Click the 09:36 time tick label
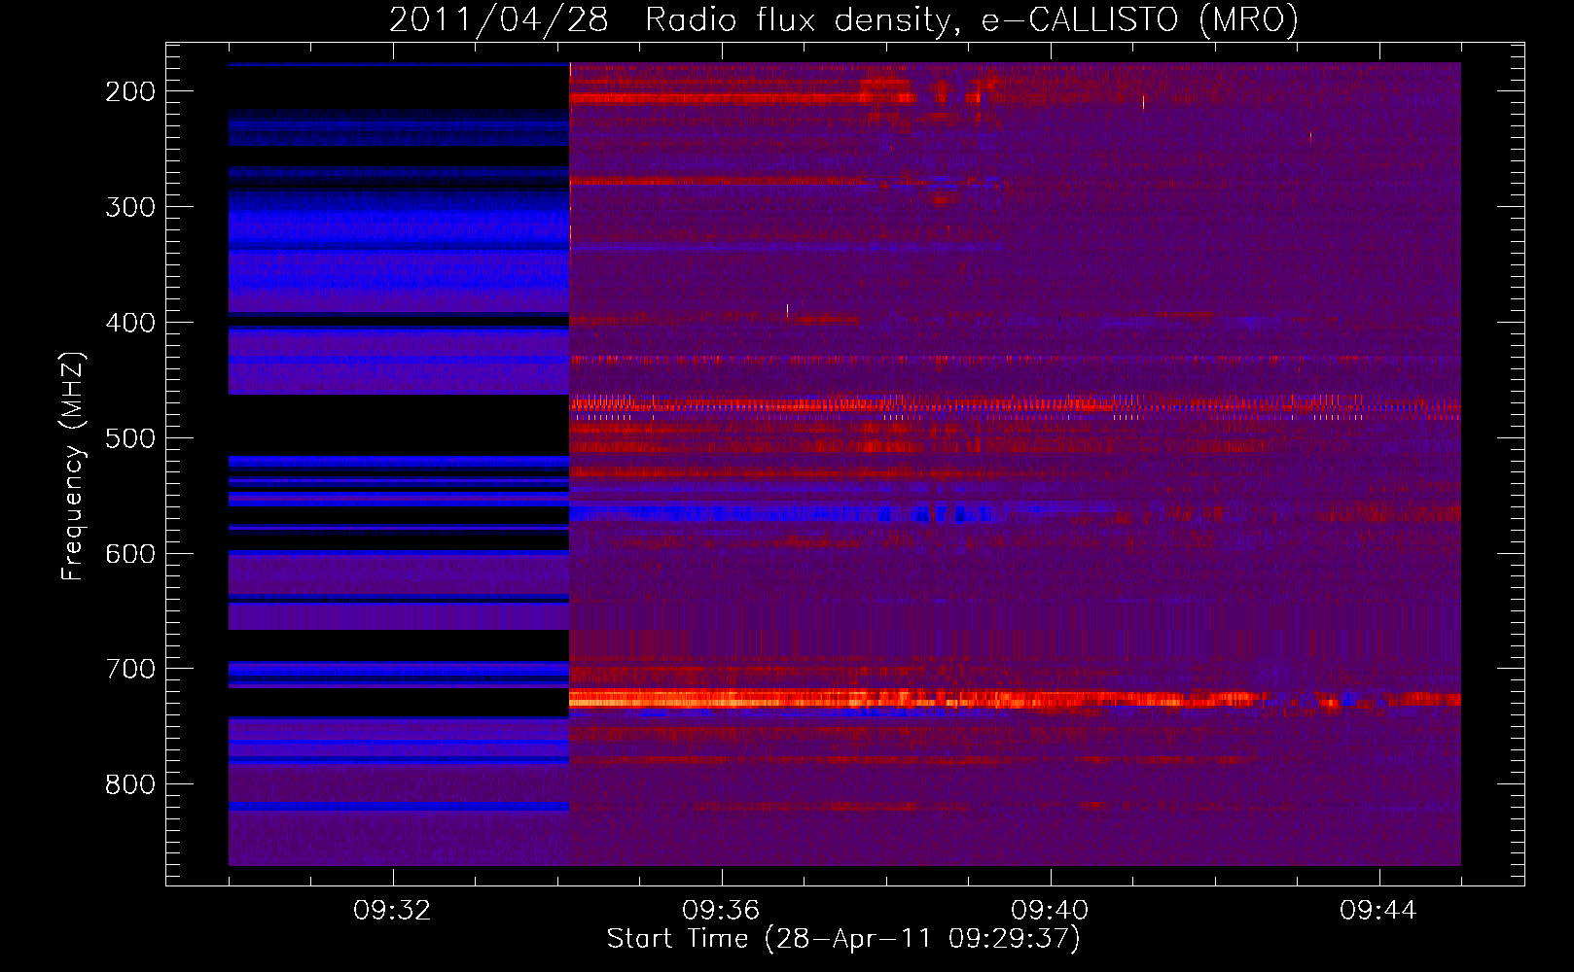Viewport: 1574px width, 972px height. (721, 911)
